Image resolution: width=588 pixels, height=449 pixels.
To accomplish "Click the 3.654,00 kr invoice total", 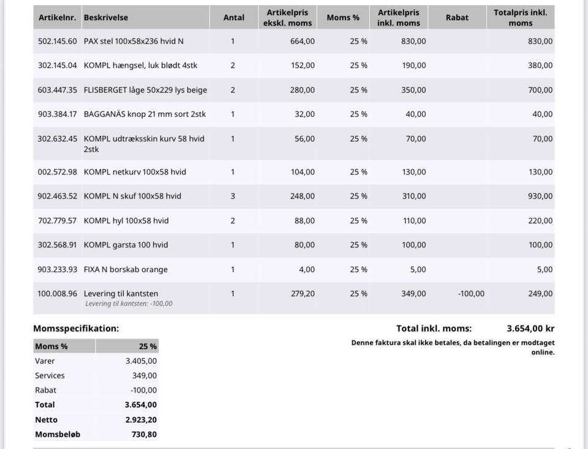I will [x=530, y=328].
